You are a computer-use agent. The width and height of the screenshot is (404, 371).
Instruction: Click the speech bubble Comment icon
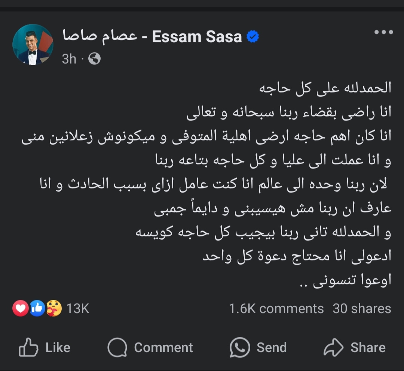(117, 347)
